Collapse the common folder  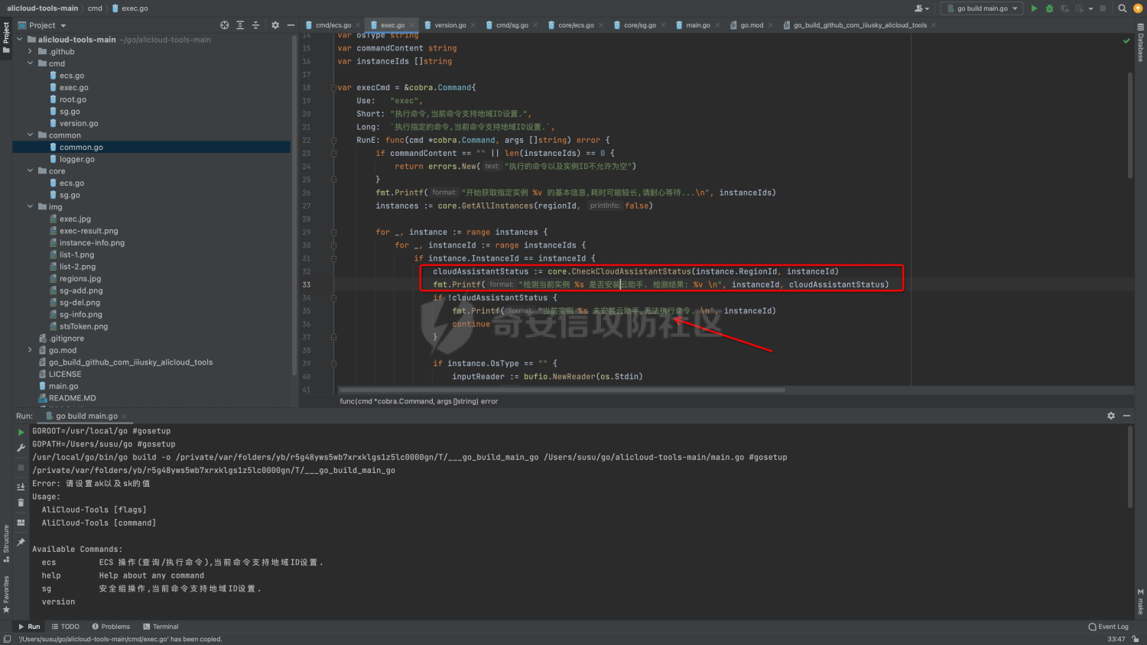31,135
